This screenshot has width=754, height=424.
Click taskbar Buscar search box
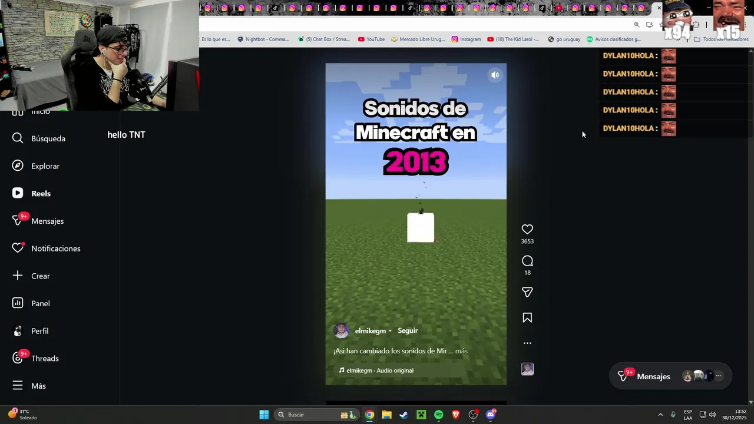[x=317, y=415]
